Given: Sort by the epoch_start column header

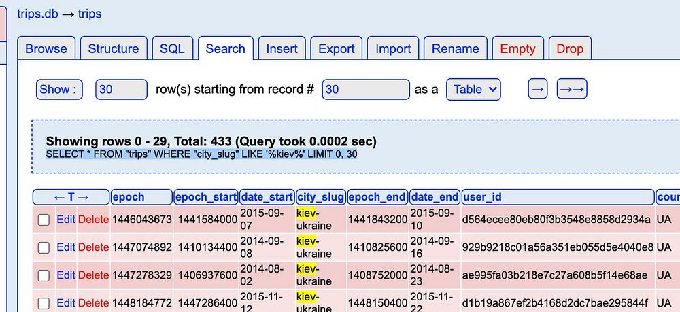Looking at the screenshot, I should [x=206, y=197].
